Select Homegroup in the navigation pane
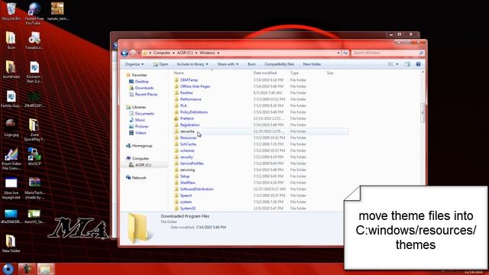 139,146
